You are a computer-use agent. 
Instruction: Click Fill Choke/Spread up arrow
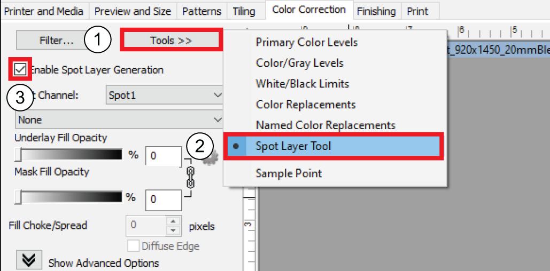[173, 221]
